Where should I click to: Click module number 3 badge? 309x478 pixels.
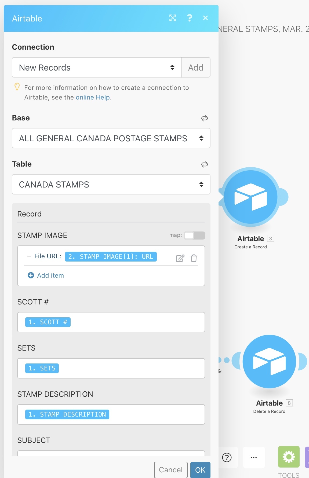pos(271,238)
